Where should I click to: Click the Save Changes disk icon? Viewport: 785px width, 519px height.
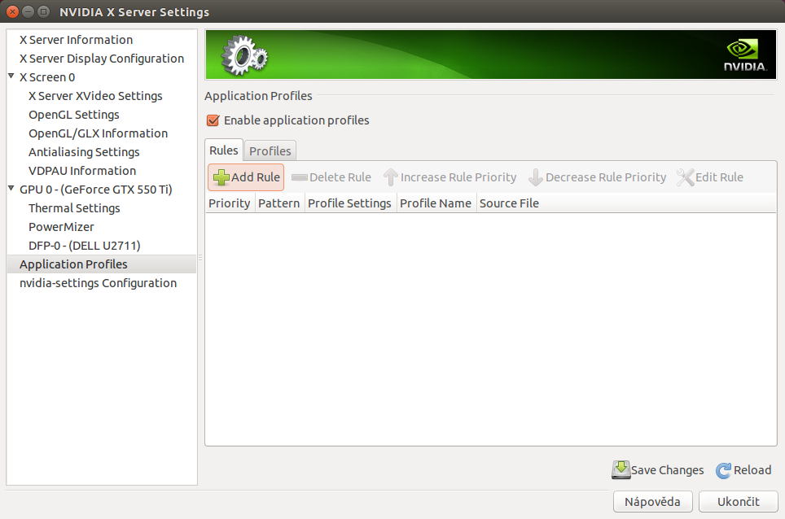tap(621, 470)
